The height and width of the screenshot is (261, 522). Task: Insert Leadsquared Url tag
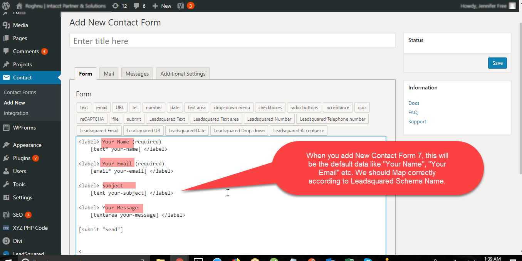tap(143, 131)
